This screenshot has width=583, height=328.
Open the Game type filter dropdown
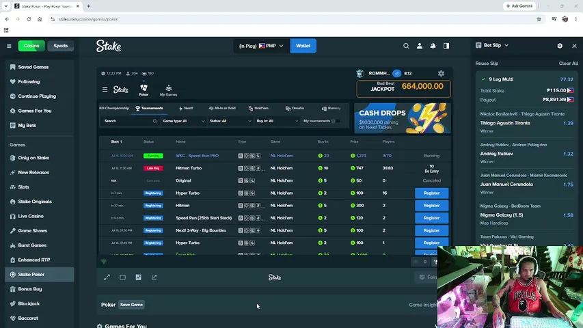pyautogui.click(x=184, y=121)
